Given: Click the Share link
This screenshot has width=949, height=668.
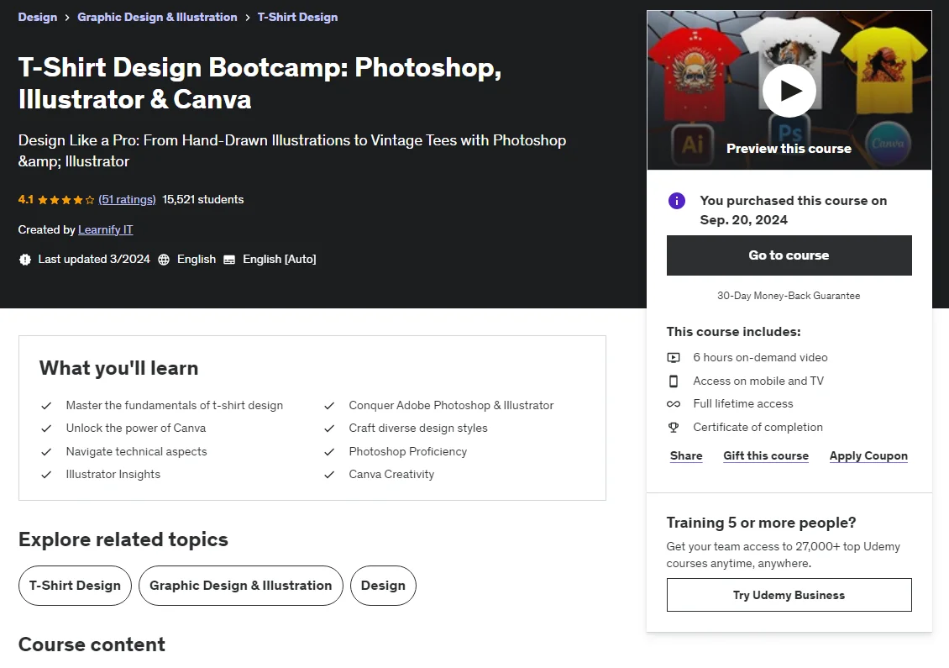Looking at the screenshot, I should point(686,455).
